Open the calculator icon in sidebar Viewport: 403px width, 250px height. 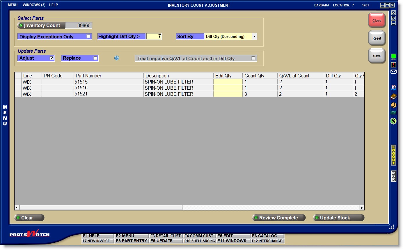tap(393, 113)
